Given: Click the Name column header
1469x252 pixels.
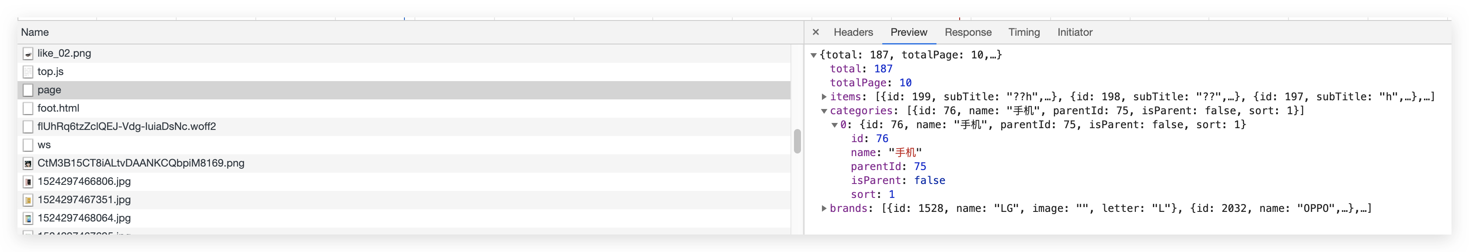Looking at the screenshot, I should click(35, 32).
